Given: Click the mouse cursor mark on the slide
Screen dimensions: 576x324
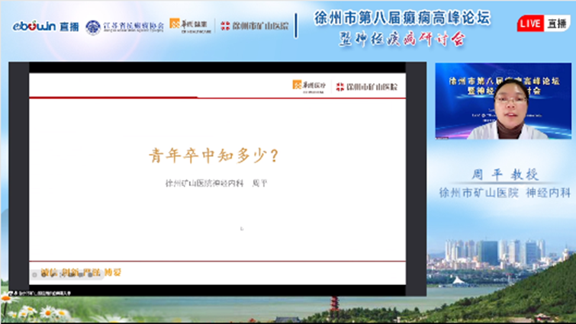Looking at the screenshot, I should pos(242,227).
